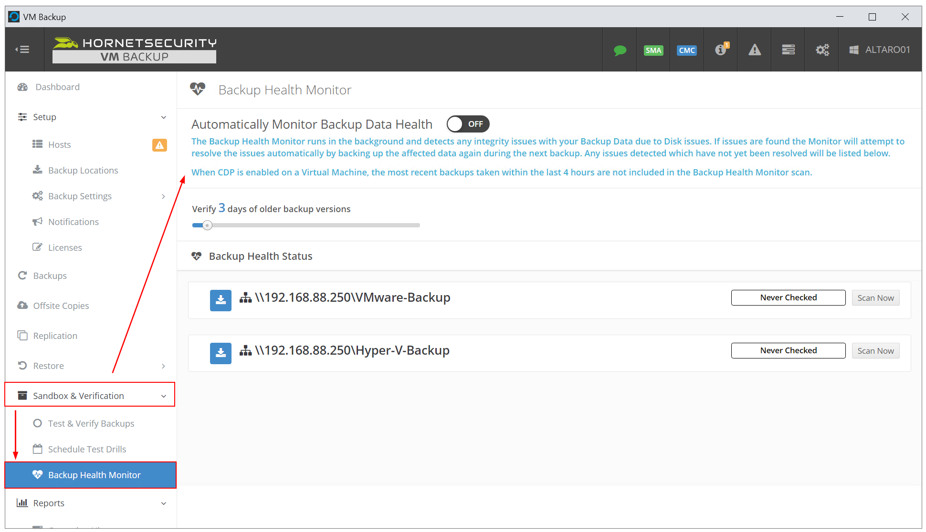Click the Hyper-V-Backup download icon
The image size is (926, 532).
coord(221,353)
